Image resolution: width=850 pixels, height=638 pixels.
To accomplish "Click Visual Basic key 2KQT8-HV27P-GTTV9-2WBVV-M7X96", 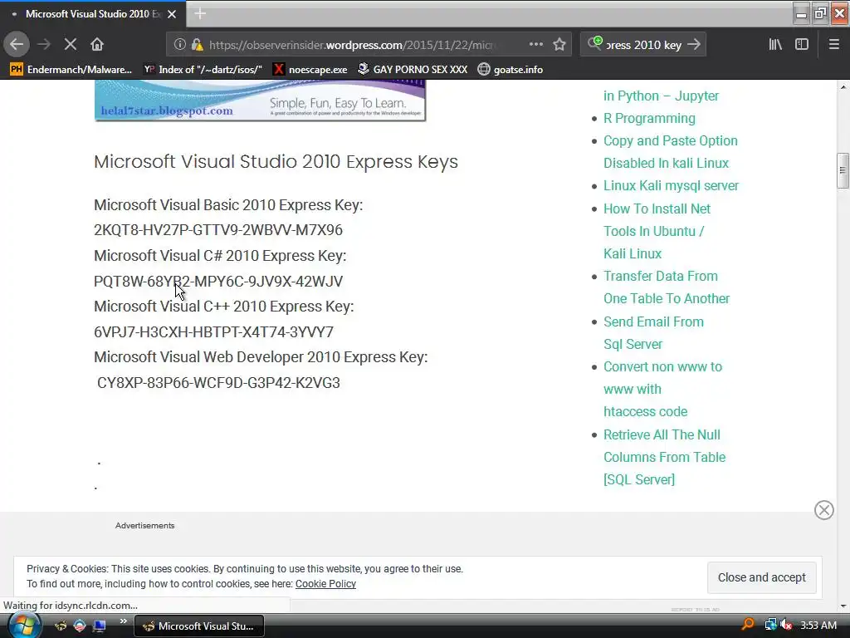I will 218,230.
